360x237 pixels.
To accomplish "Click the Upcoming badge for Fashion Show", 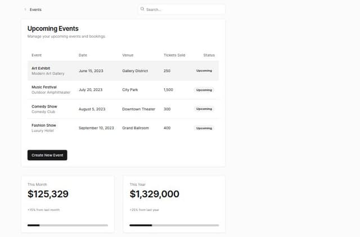I will click(204, 128).
